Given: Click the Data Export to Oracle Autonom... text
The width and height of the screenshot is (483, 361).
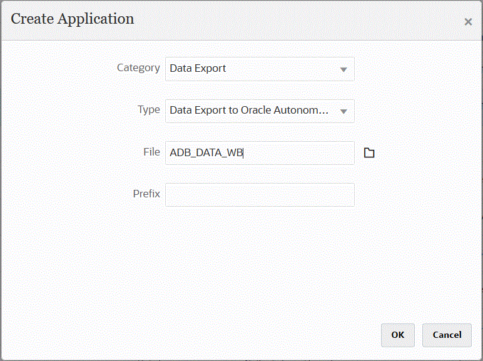Looking at the screenshot, I should coord(249,111).
